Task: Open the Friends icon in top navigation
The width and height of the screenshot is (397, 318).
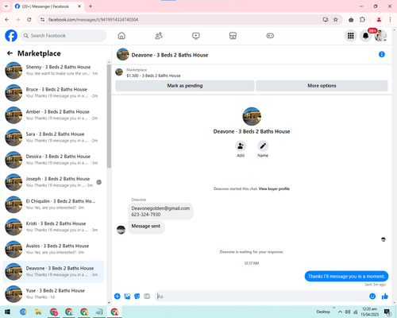Action: [159, 36]
